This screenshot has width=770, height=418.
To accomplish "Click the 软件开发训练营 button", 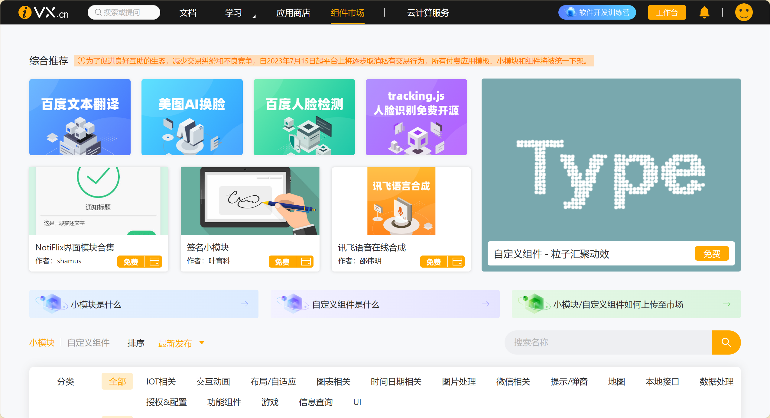I will click(x=597, y=13).
